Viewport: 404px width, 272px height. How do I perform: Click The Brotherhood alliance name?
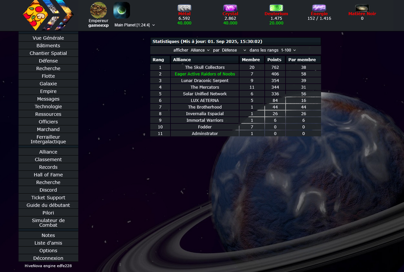tap(205, 107)
